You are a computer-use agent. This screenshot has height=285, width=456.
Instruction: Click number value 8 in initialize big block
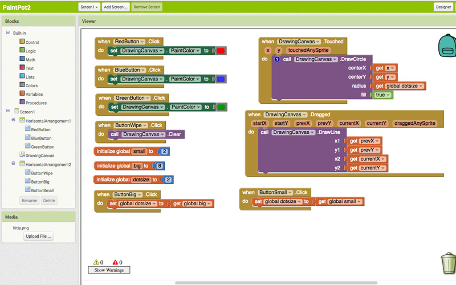click(160, 166)
